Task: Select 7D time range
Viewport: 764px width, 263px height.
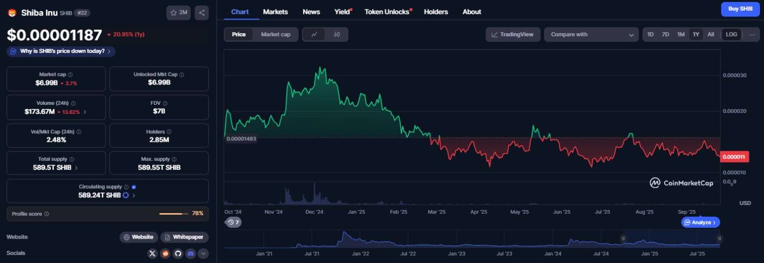Action: (665, 34)
